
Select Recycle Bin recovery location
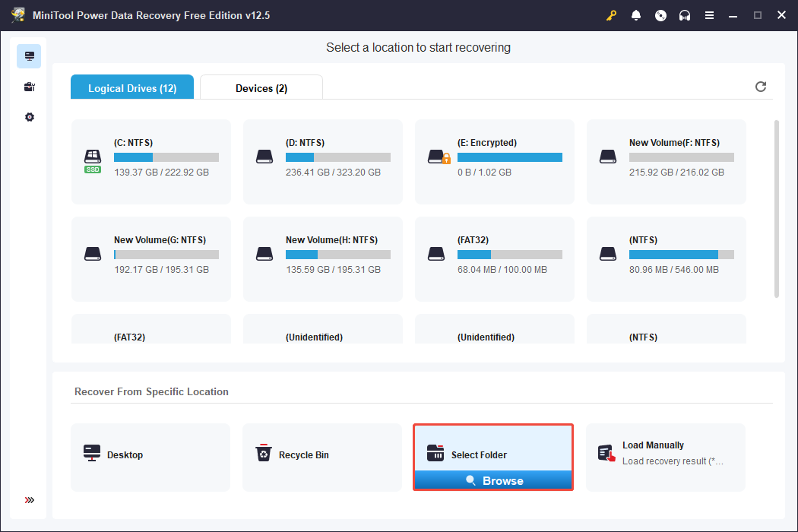click(321, 455)
